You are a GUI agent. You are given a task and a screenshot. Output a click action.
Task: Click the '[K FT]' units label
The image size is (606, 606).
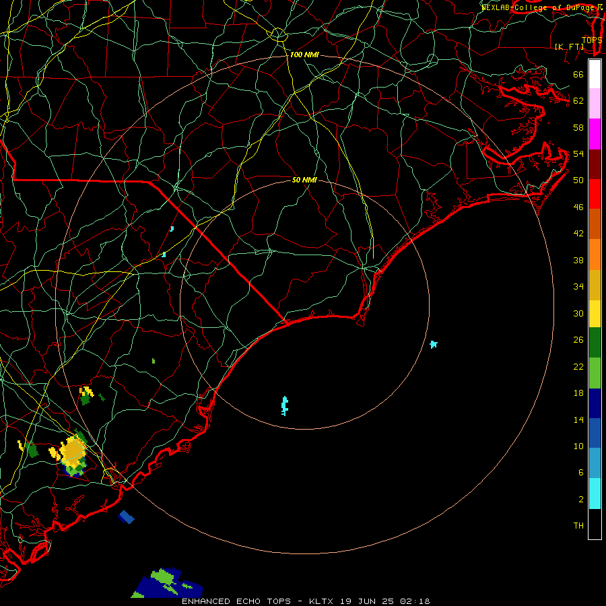pyautogui.click(x=570, y=46)
